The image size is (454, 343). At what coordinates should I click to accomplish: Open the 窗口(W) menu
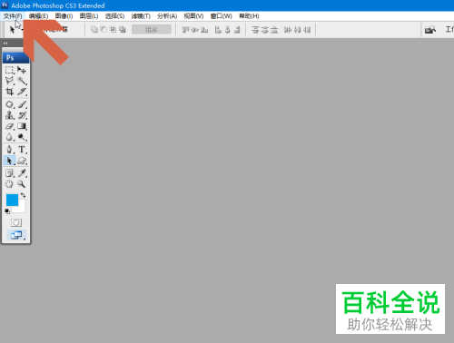(222, 16)
